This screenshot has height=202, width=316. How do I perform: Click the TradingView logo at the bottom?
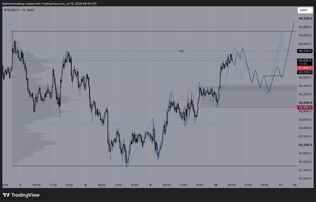[x=21, y=195]
